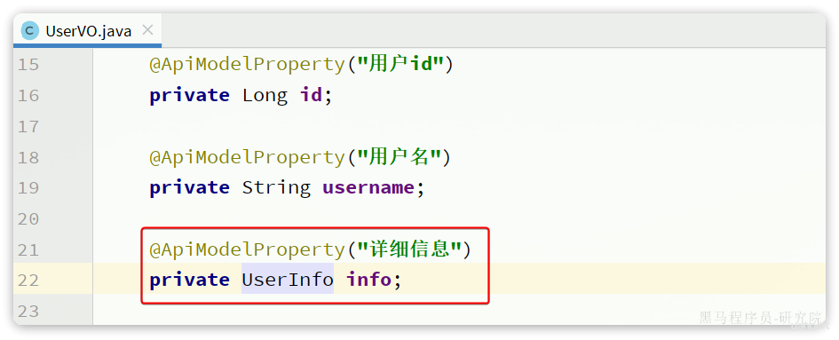Click the "用户id" string literal
Screen dimensions: 839x340
(400, 65)
